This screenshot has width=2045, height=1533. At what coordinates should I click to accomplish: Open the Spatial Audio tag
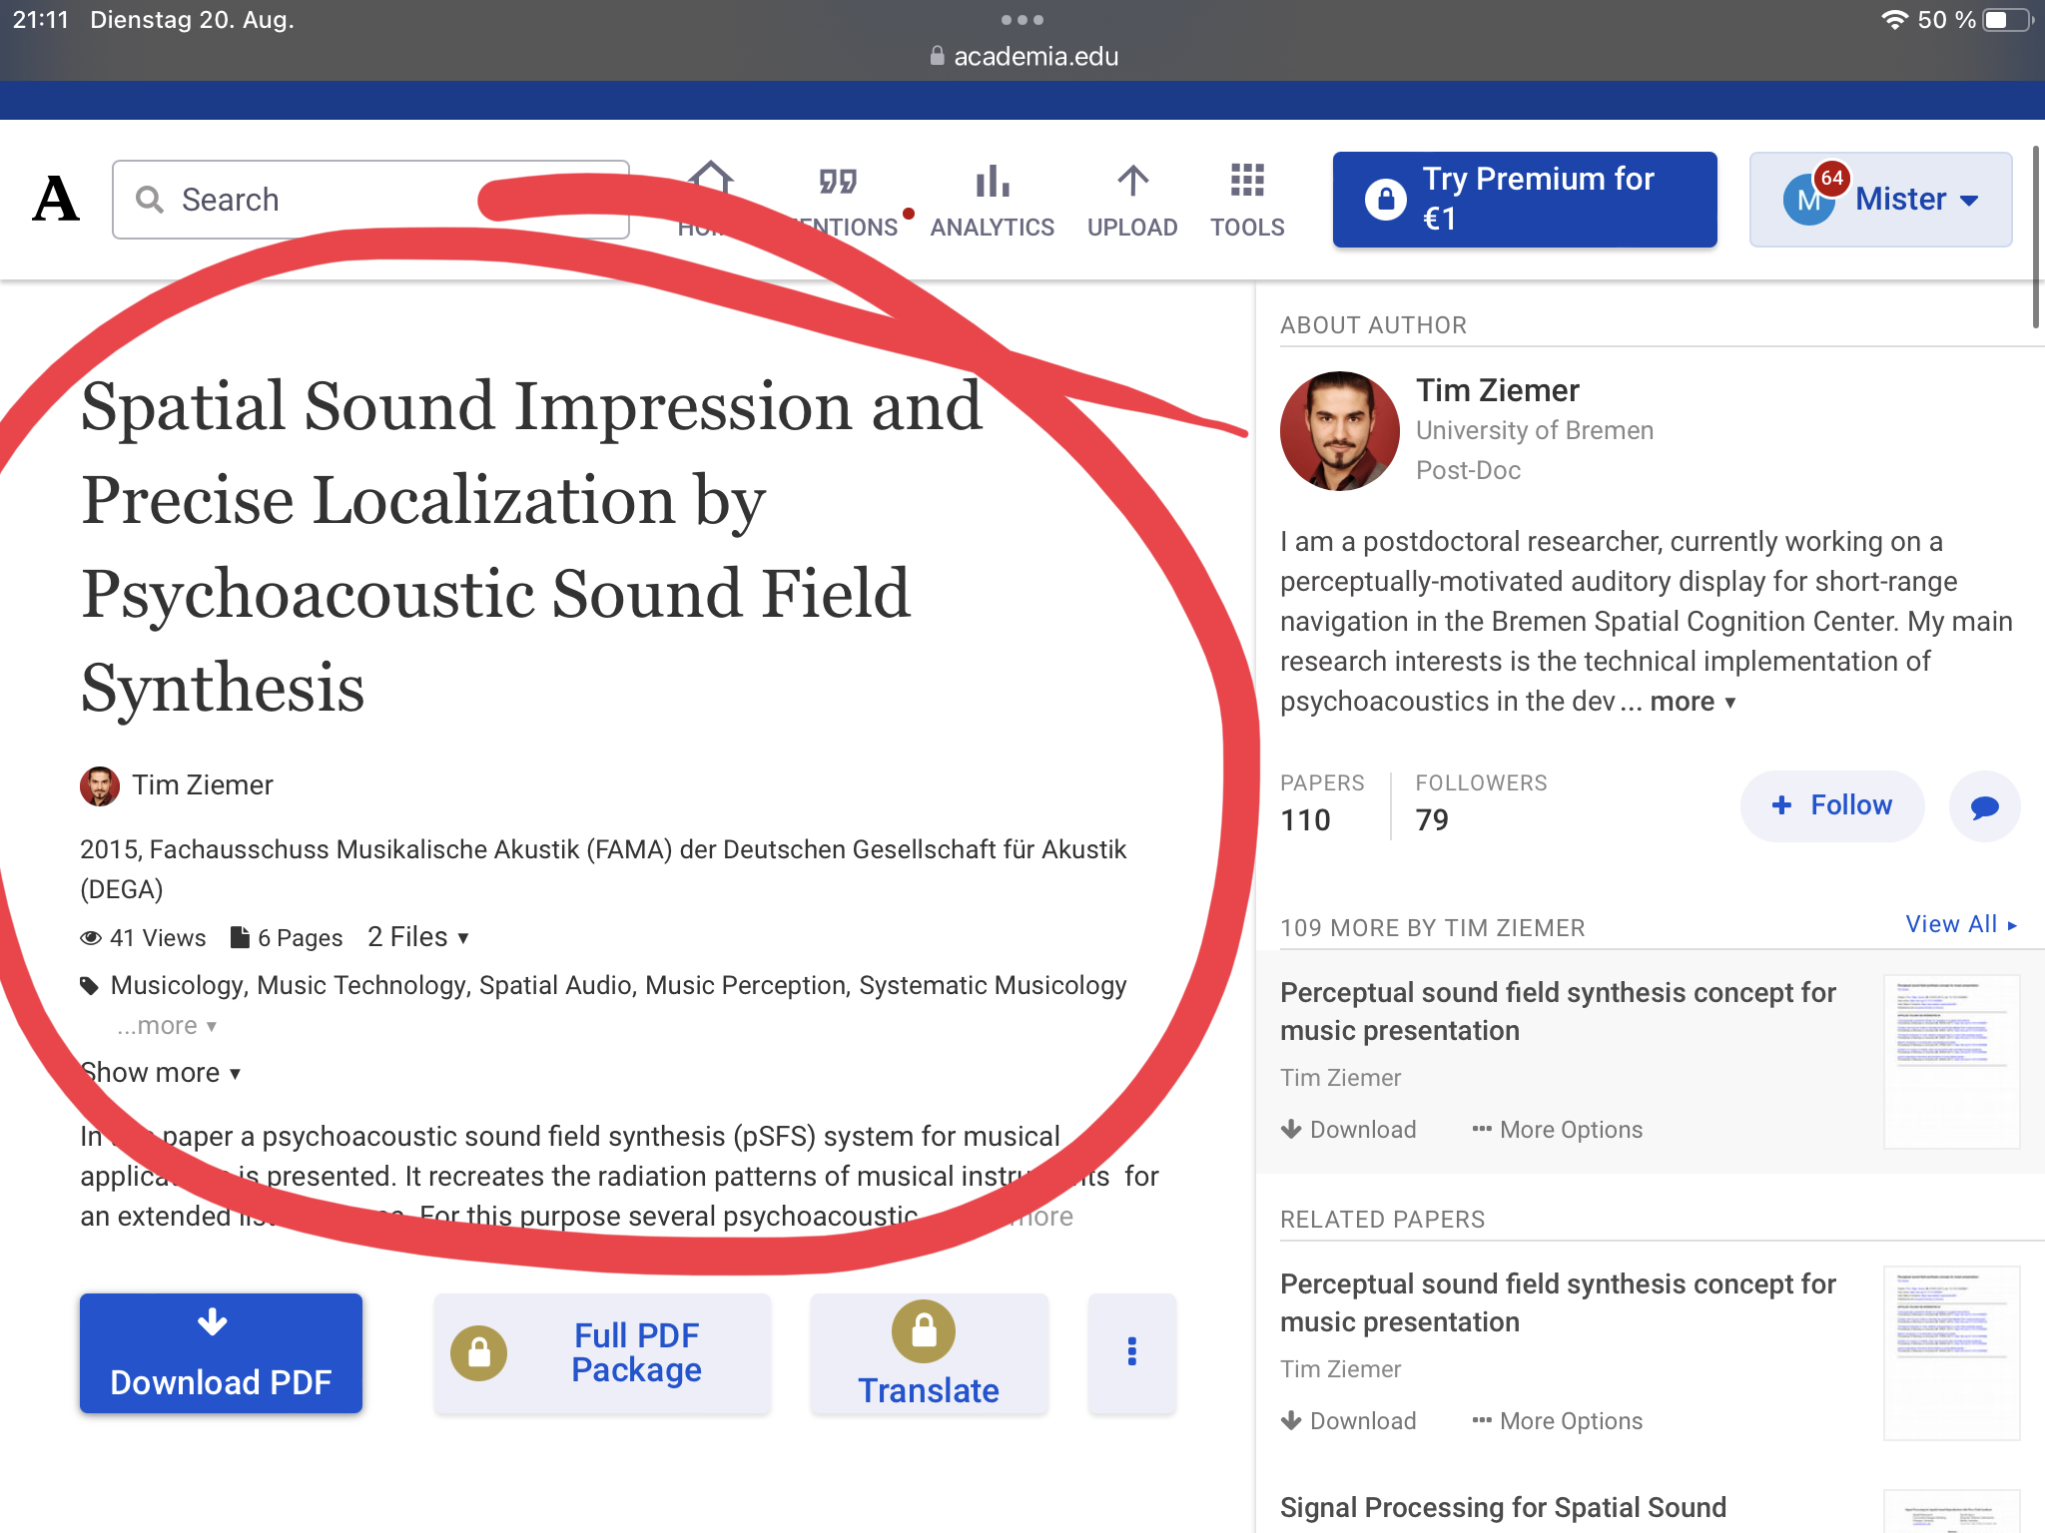point(555,986)
